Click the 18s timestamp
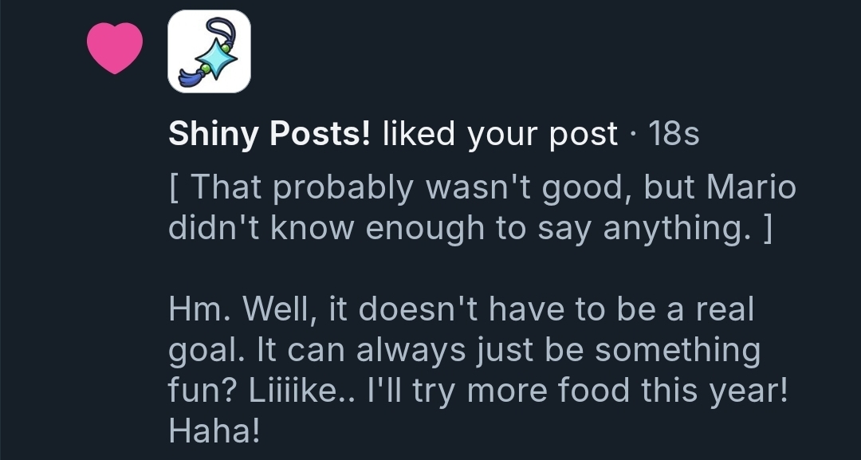 [x=674, y=135]
